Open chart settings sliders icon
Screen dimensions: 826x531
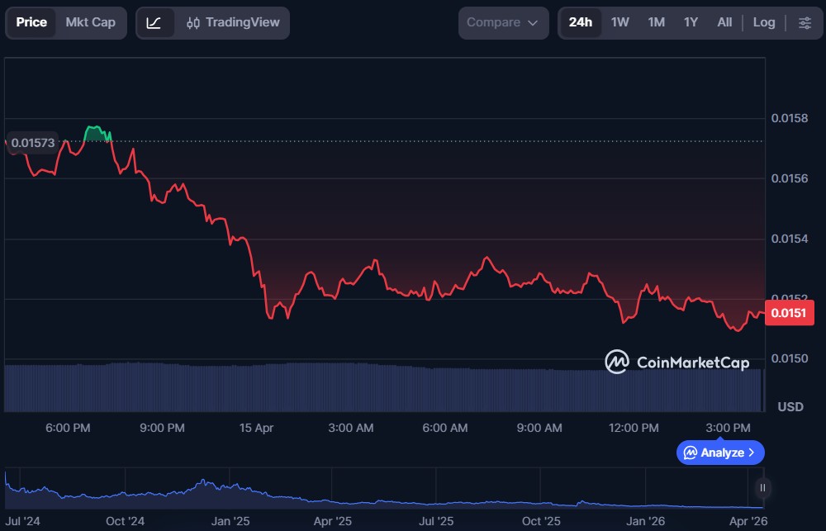(x=805, y=22)
